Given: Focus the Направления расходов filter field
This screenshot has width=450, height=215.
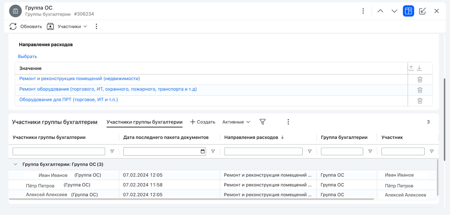Looking at the screenshot, I should pyautogui.click(x=263, y=151).
